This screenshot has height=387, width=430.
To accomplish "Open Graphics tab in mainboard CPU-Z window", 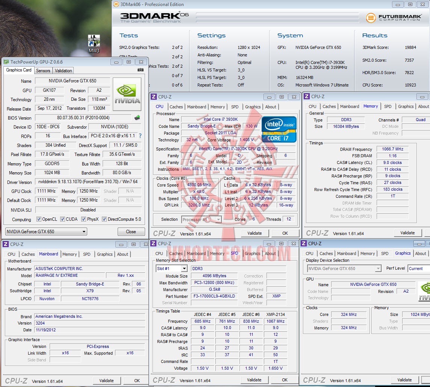I will (105, 254).
